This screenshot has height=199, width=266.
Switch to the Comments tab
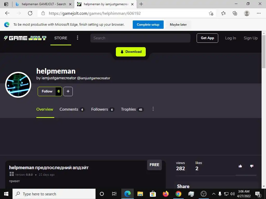coord(72,109)
